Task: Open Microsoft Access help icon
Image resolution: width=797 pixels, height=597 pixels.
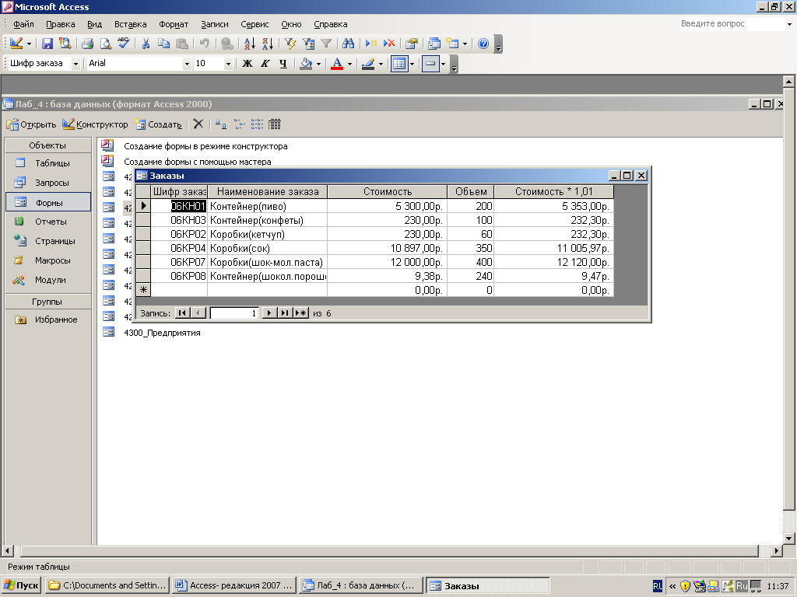Action: 483,44
